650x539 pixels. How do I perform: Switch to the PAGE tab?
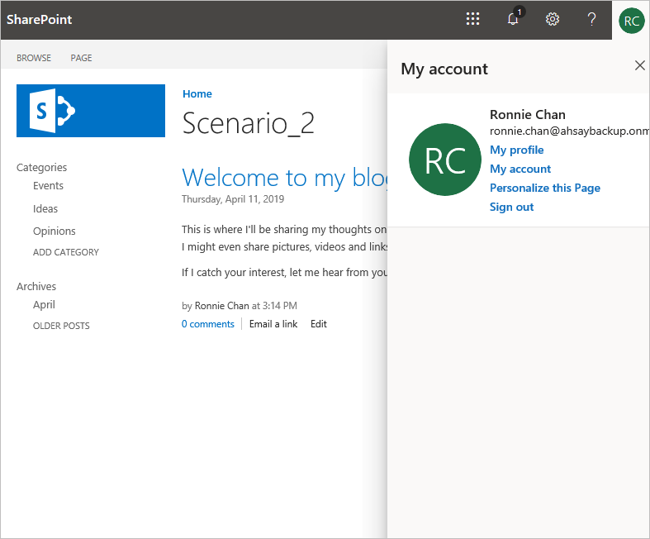click(x=81, y=58)
